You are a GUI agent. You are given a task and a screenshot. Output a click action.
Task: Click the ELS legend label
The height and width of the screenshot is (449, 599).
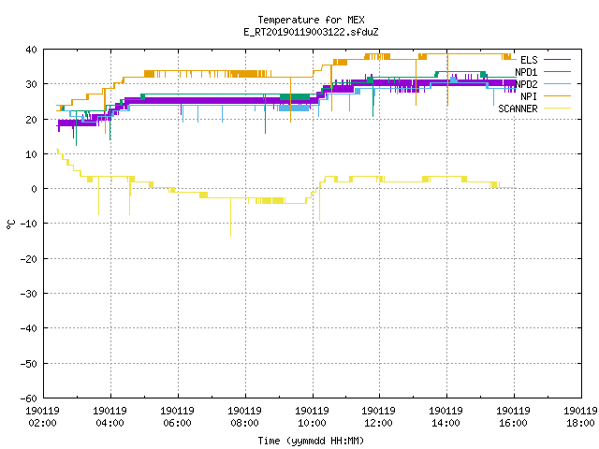[529, 60]
